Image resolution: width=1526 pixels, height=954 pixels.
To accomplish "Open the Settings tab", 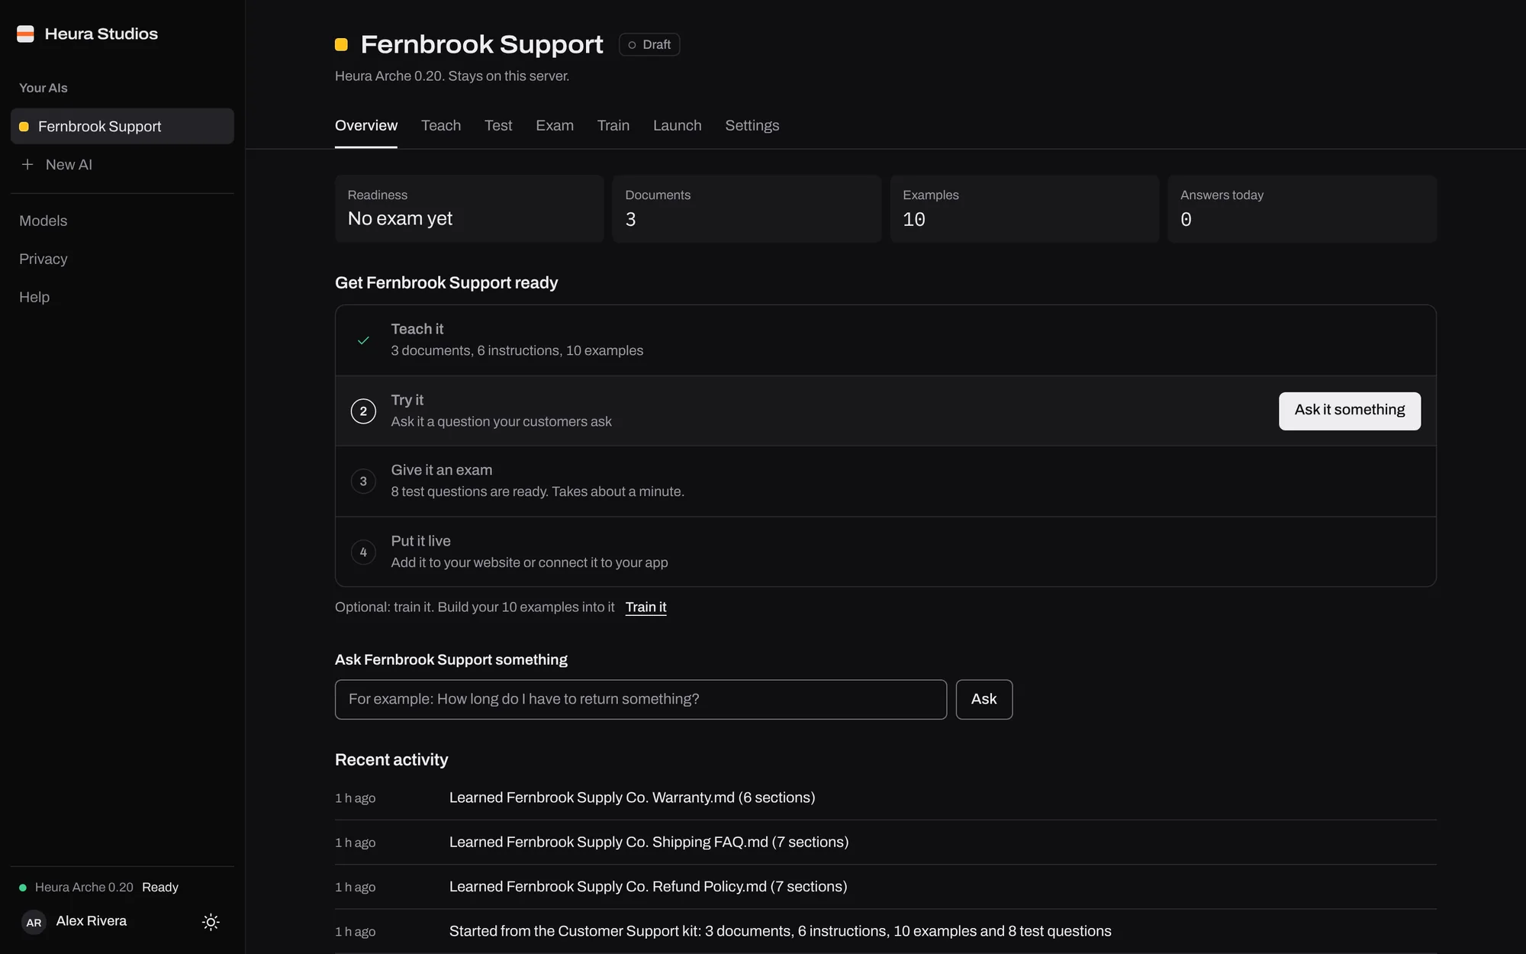I will coord(752,125).
